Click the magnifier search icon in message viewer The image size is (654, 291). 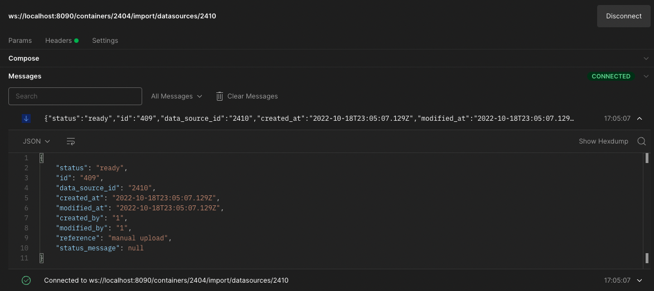tap(641, 141)
